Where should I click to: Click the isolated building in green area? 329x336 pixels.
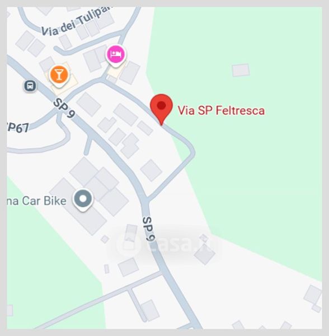241,70
